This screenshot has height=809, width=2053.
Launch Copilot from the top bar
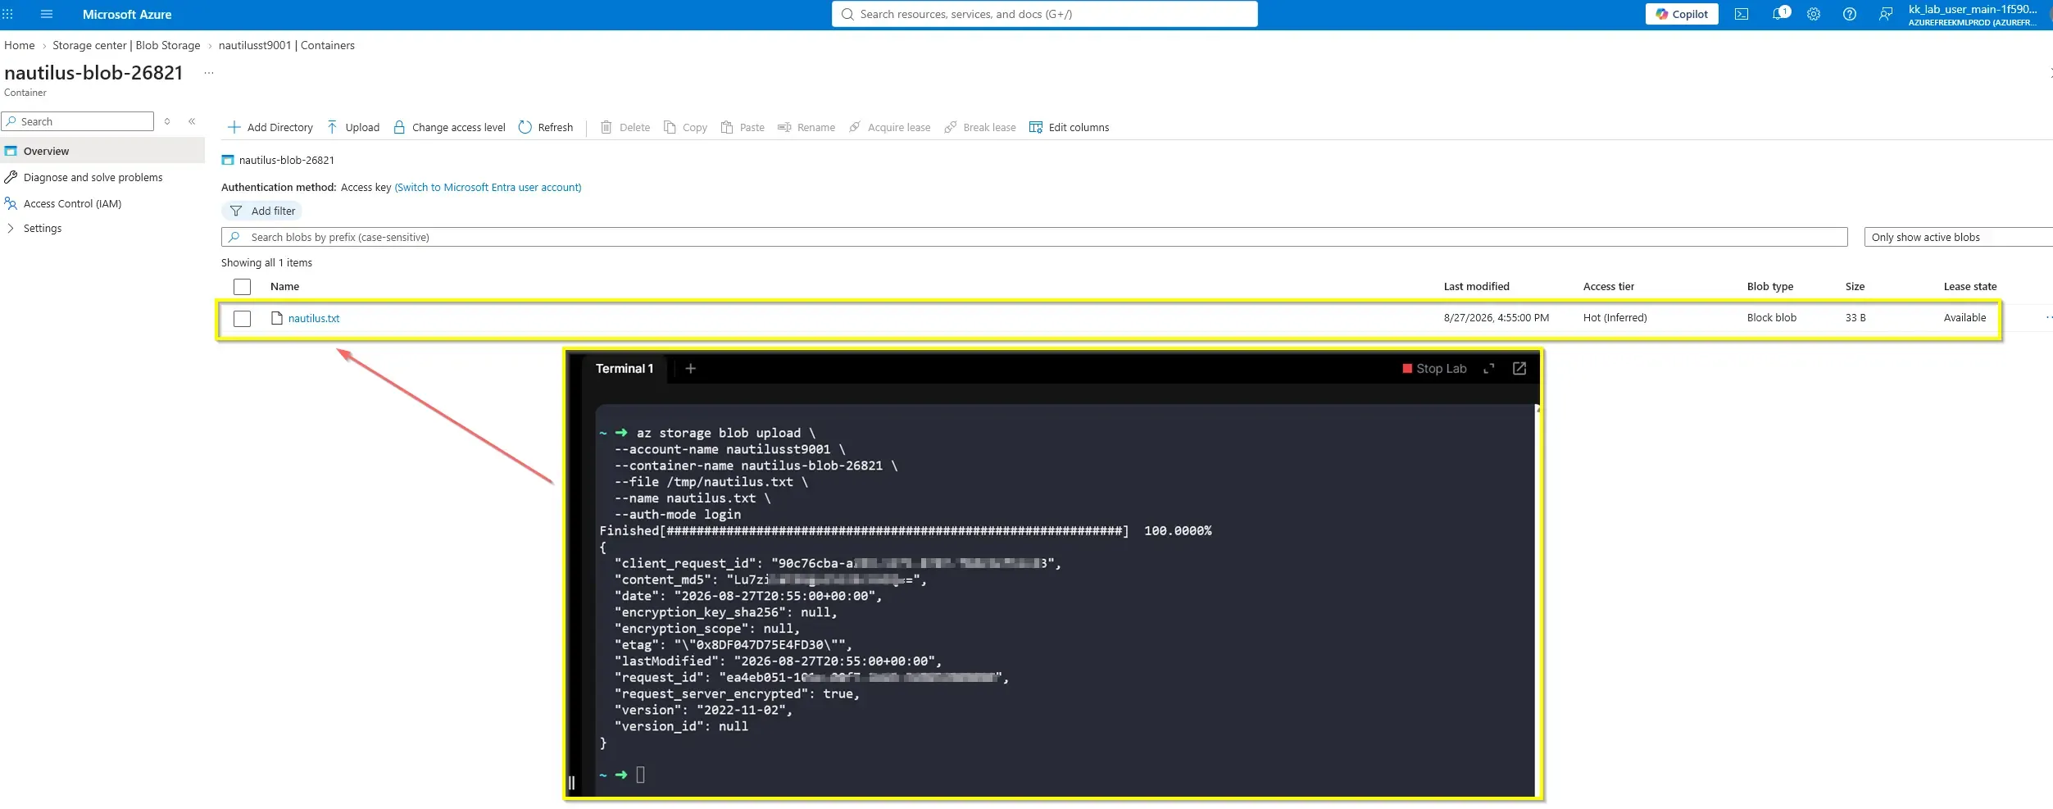(x=1682, y=14)
